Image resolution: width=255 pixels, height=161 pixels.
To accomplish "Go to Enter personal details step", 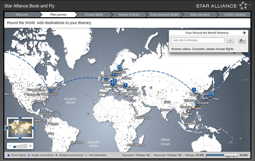I will (x=165, y=15).
